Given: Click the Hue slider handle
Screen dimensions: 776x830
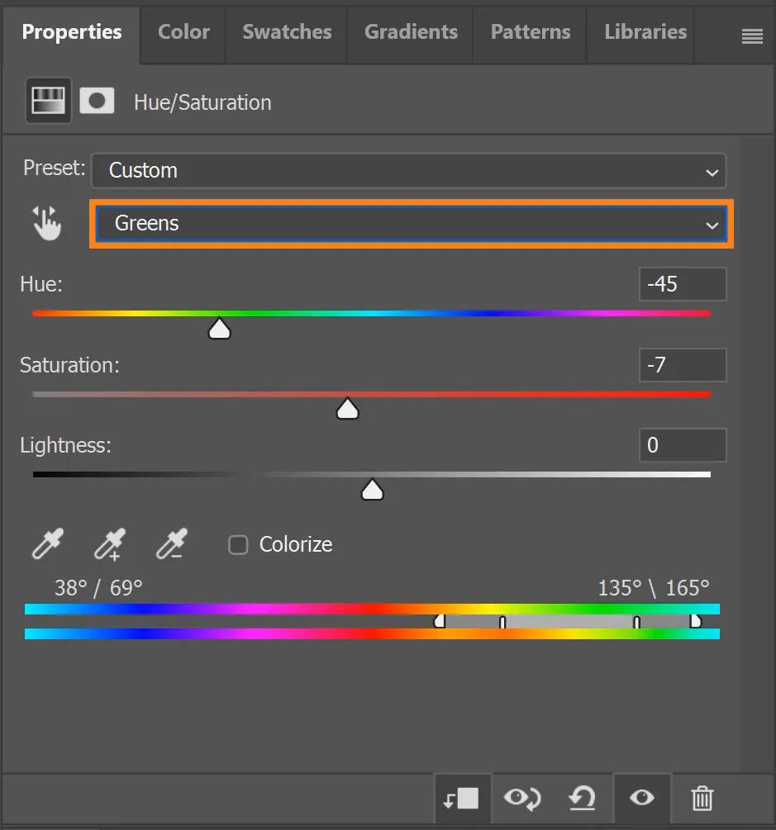Looking at the screenshot, I should tap(219, 330).
